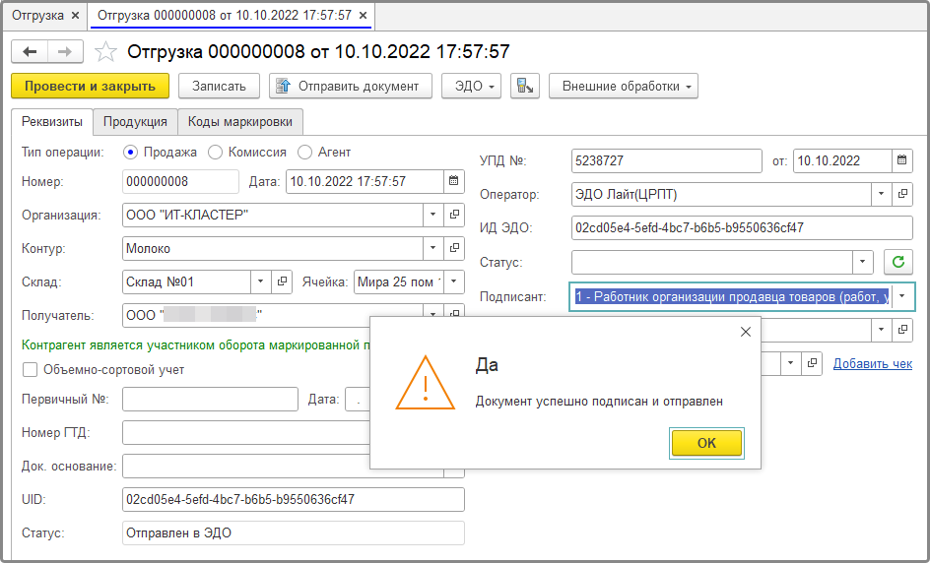
Task: Click the Записать button
Action: point(219,86)
